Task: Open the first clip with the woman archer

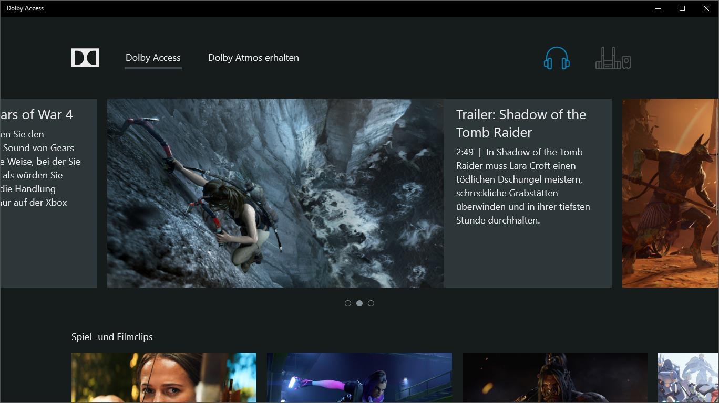Action: 164,378
